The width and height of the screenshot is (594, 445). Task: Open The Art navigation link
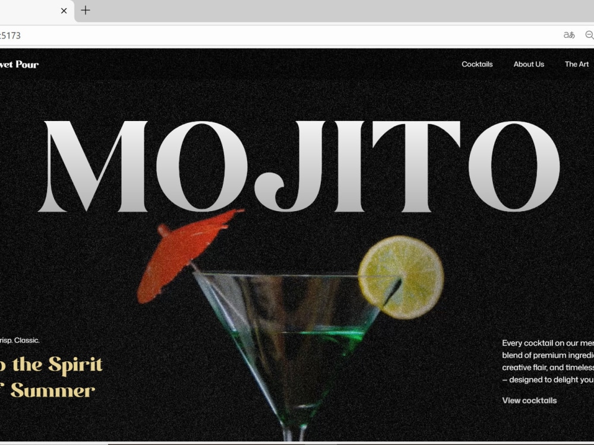tap(577, 64)
